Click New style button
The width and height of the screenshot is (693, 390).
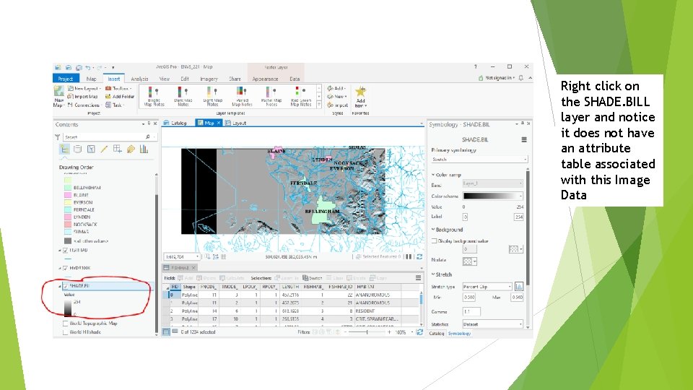click(x=337, y=96)
